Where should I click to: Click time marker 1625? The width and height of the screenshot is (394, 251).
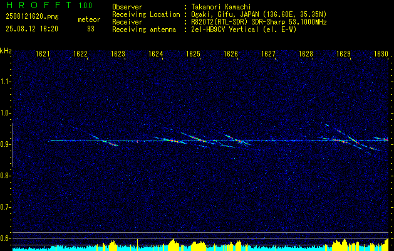pyautogui.click(x=193, y=54)
